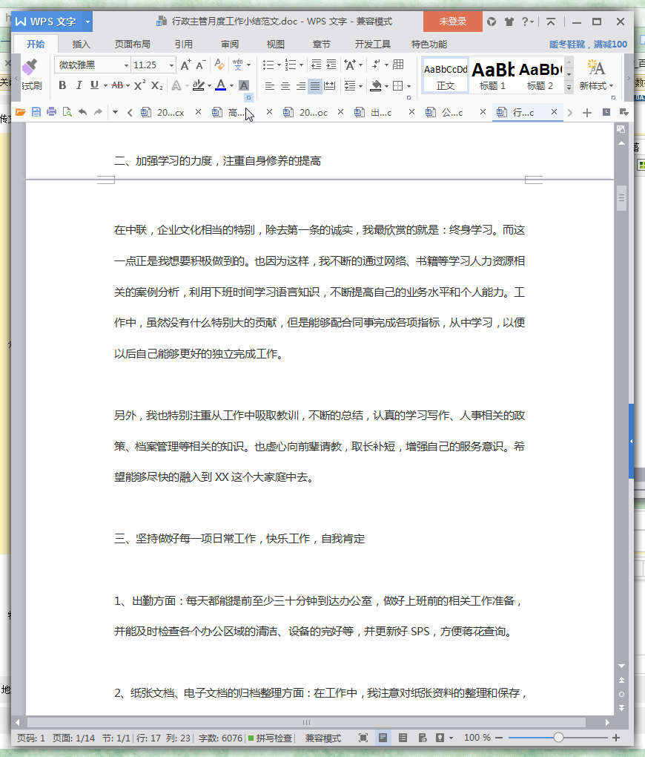Click the zoom slider handle

559,738
